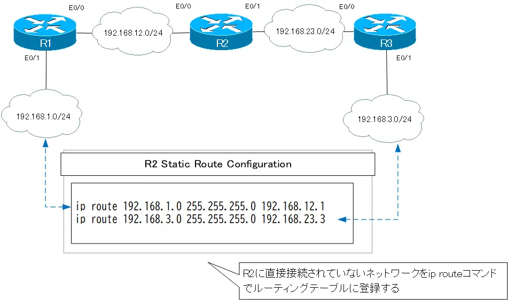Click R3's E0/1 interface label

(x=404, y=58)
